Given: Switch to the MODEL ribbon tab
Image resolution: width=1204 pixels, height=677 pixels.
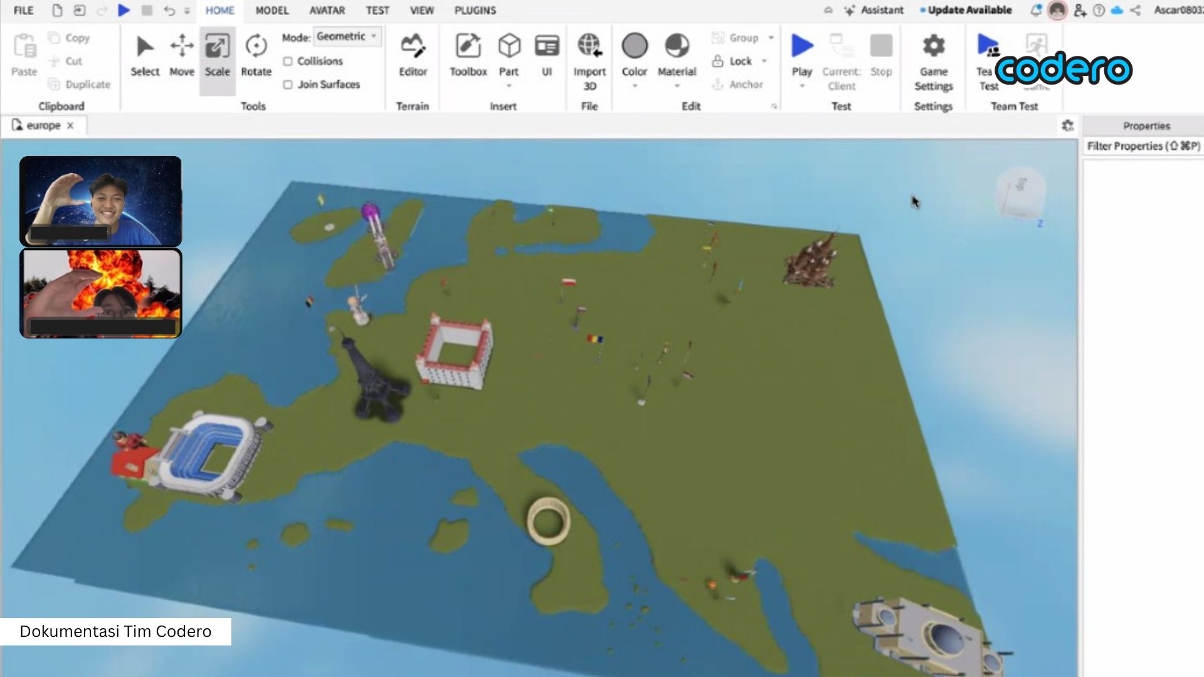Looking at the screenshot, I should coord(272,11).
